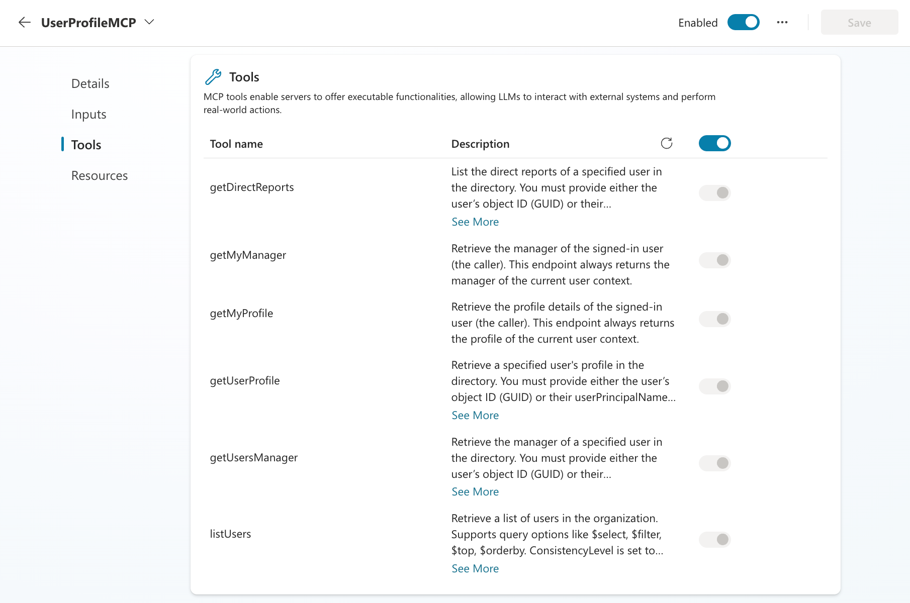Select the Tools sidebar item
The height and width of the screenshot is (603, 910).
point(86,145)
